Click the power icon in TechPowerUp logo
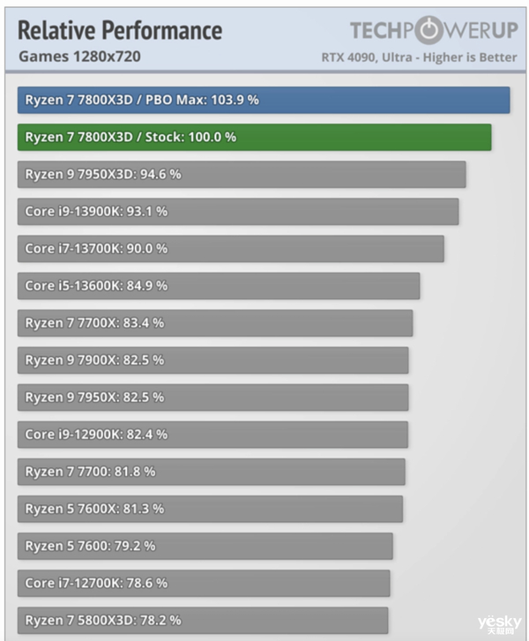 (428, 31)
